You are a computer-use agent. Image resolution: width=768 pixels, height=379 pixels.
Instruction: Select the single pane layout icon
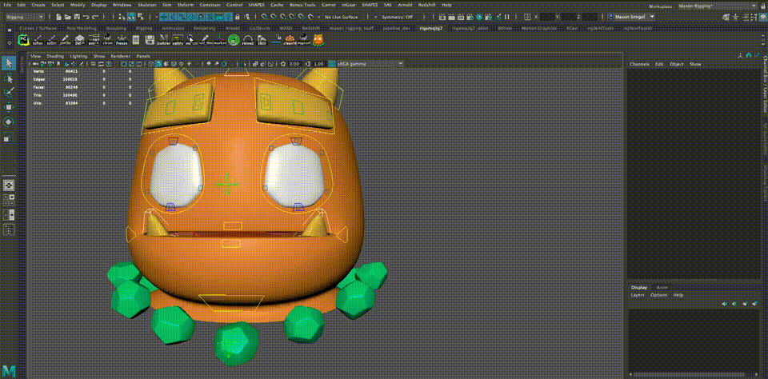(9, 185)
